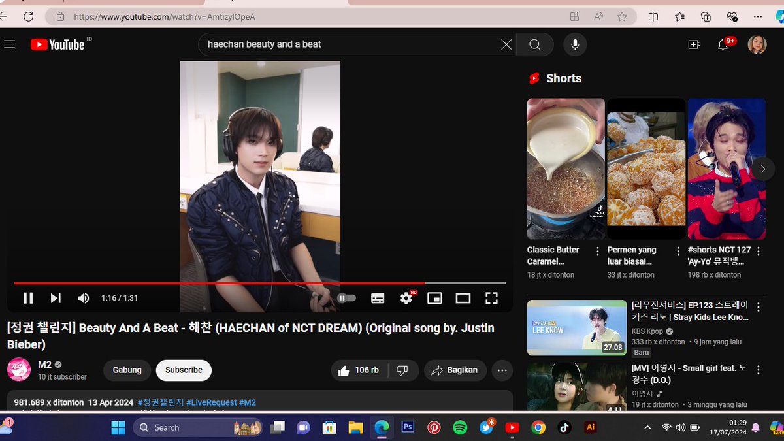Open the Windows Start menu
The height and width of the screenshot is (441, 784).
(118, 427)
